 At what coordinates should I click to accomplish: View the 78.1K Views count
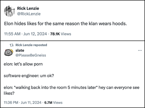coord(61,34)
